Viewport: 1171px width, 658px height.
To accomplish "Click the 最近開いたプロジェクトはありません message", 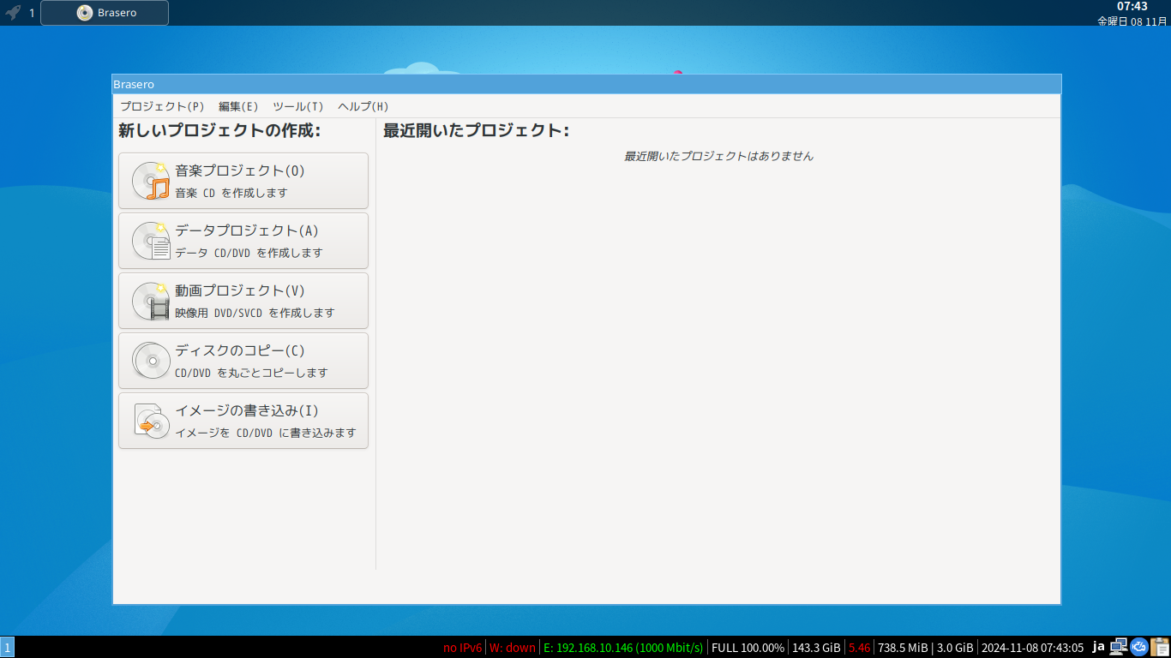I will (718, 157).
